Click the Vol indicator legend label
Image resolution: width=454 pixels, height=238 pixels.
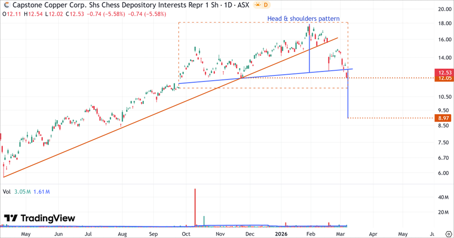7,192
